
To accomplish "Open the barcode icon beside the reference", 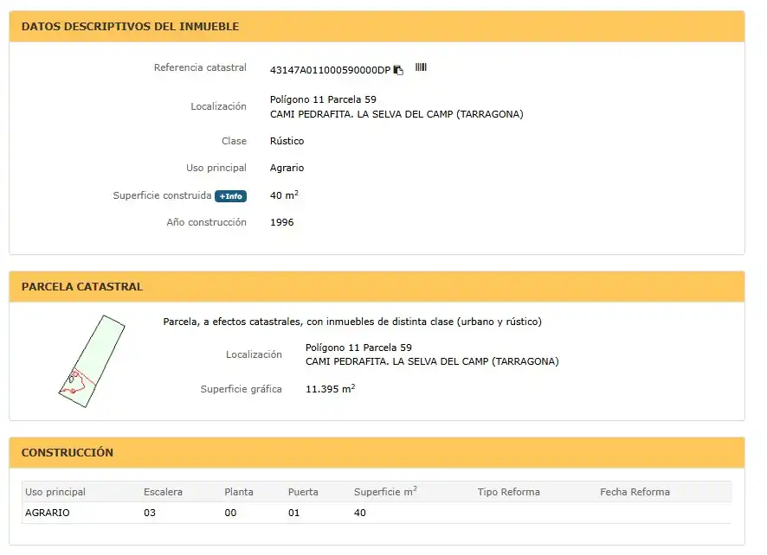I will click(x=421, y=67).
